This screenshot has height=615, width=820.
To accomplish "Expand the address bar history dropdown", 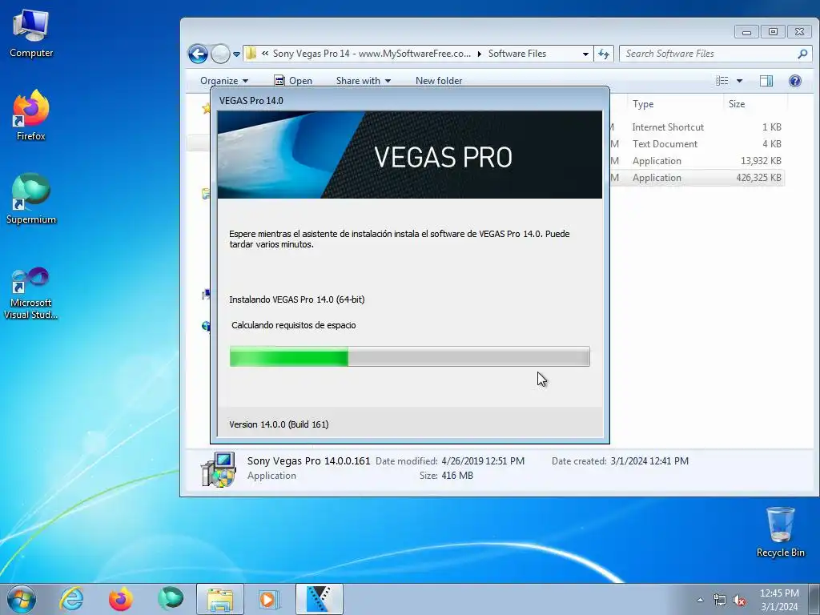I will click(x=585, y=54).
